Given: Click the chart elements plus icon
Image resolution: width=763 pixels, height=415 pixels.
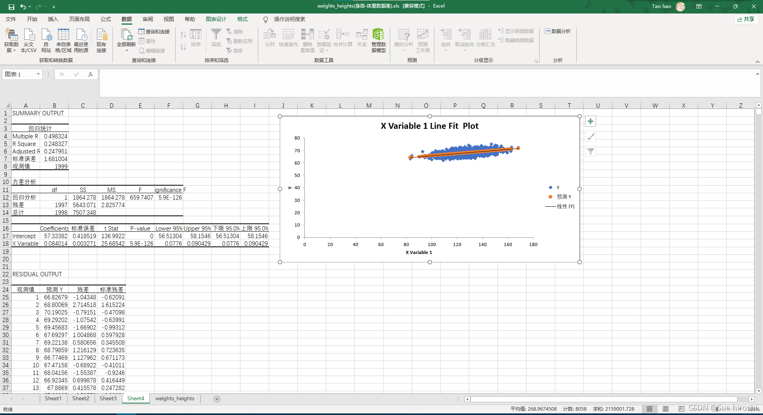Looking at the screenshot, I should pos(591,121).
